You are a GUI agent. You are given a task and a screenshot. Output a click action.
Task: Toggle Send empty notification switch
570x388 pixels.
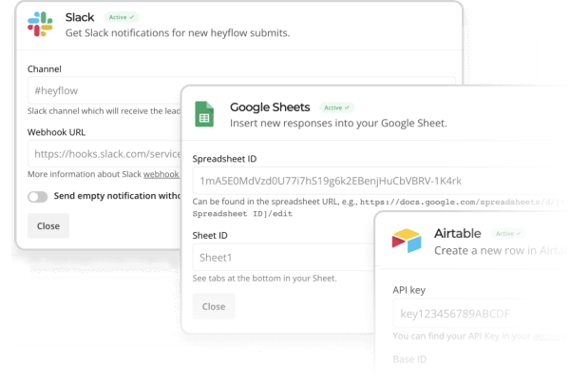pos(37,197)
